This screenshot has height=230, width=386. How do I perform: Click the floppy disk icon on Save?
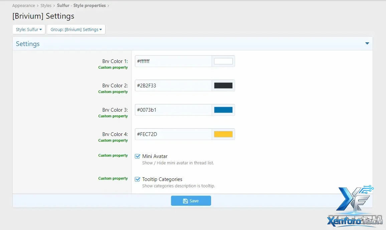(185, 201)
